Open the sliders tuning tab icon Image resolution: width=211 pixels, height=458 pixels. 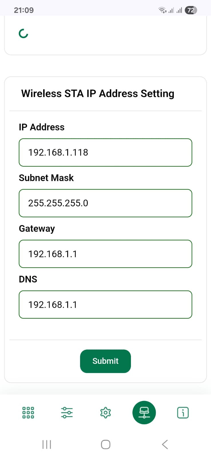[x=67, y=412]
